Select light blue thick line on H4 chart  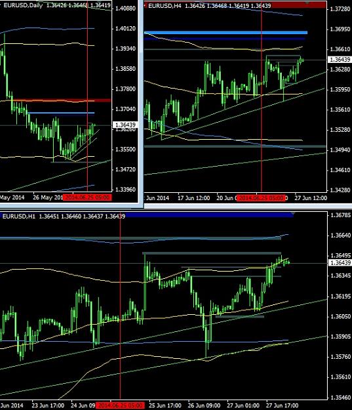click(x=225, y=33)
